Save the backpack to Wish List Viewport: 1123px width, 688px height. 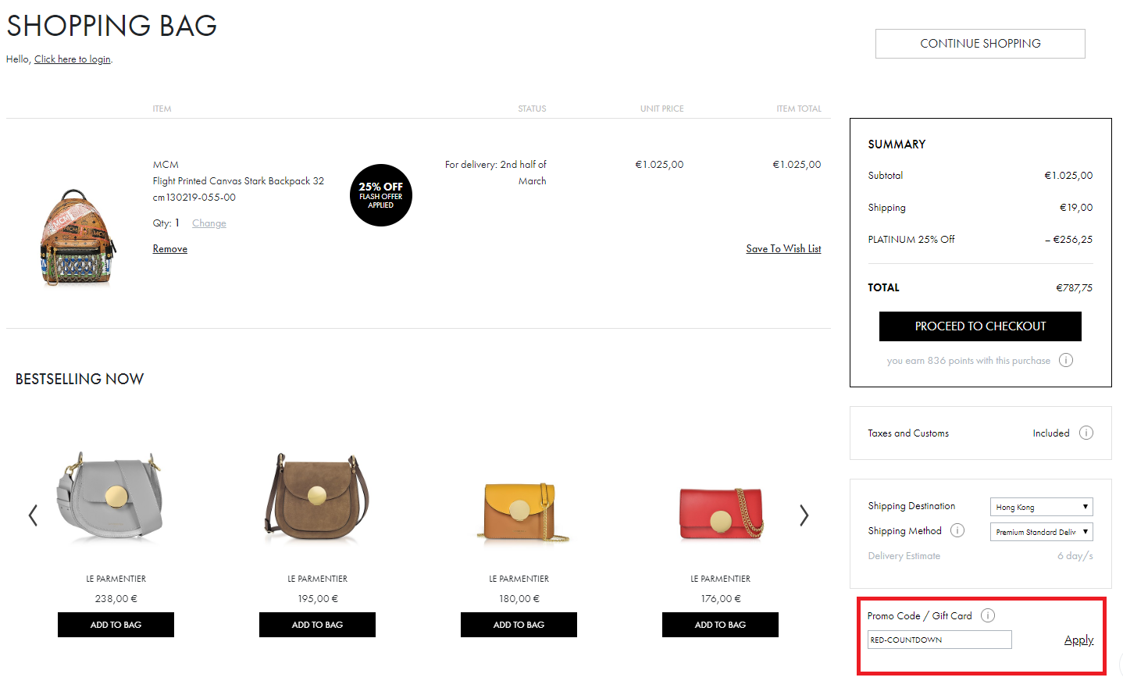click(x=783, y=249)
